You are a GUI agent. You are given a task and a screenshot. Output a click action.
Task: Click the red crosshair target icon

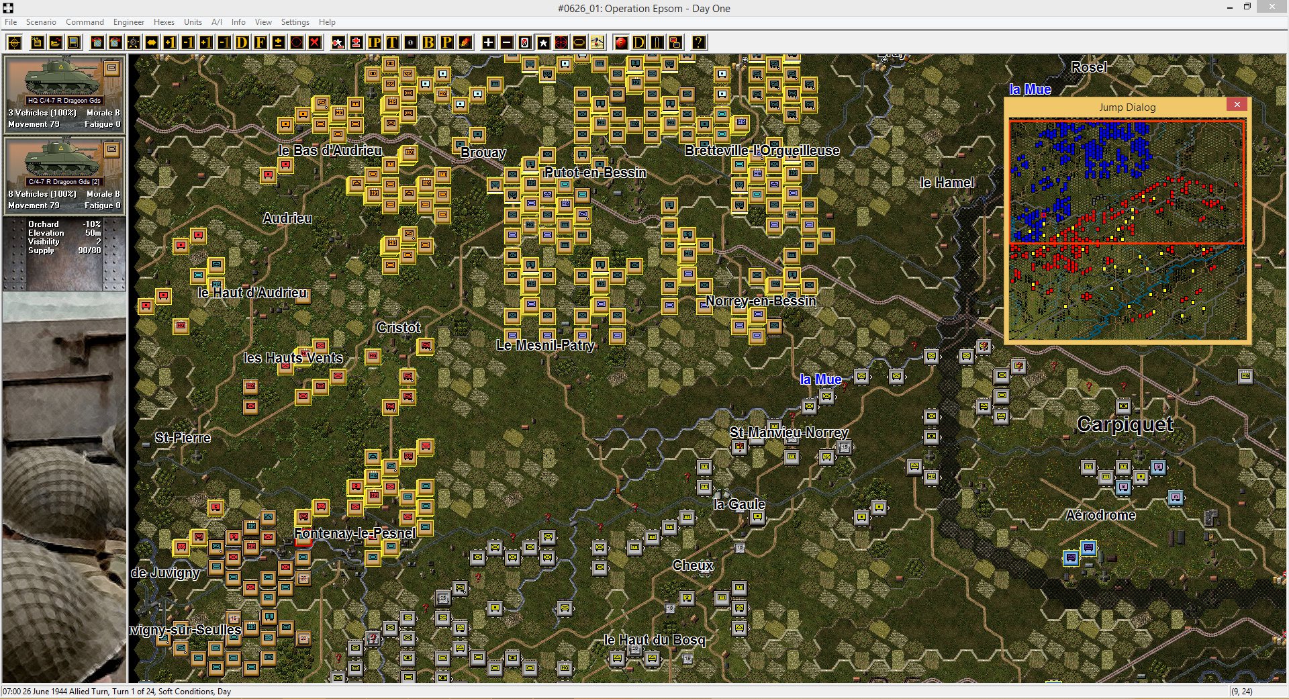(561, 43)
